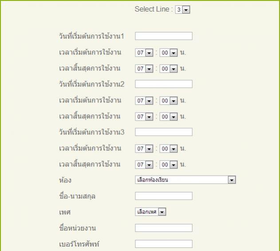Focus the ชื่อ-นามสกุล name input field
This screenshot has height=251, width=280.
click(x=163, y=196)
